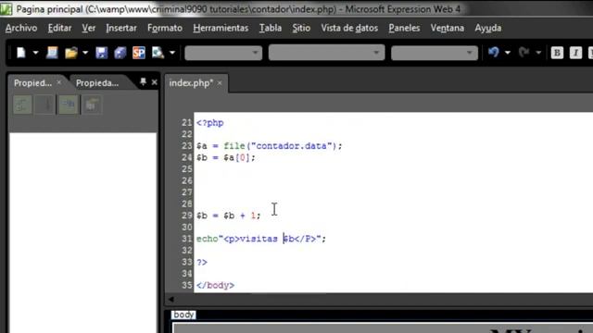Expand the Open folder dropdown arrow

85,53
